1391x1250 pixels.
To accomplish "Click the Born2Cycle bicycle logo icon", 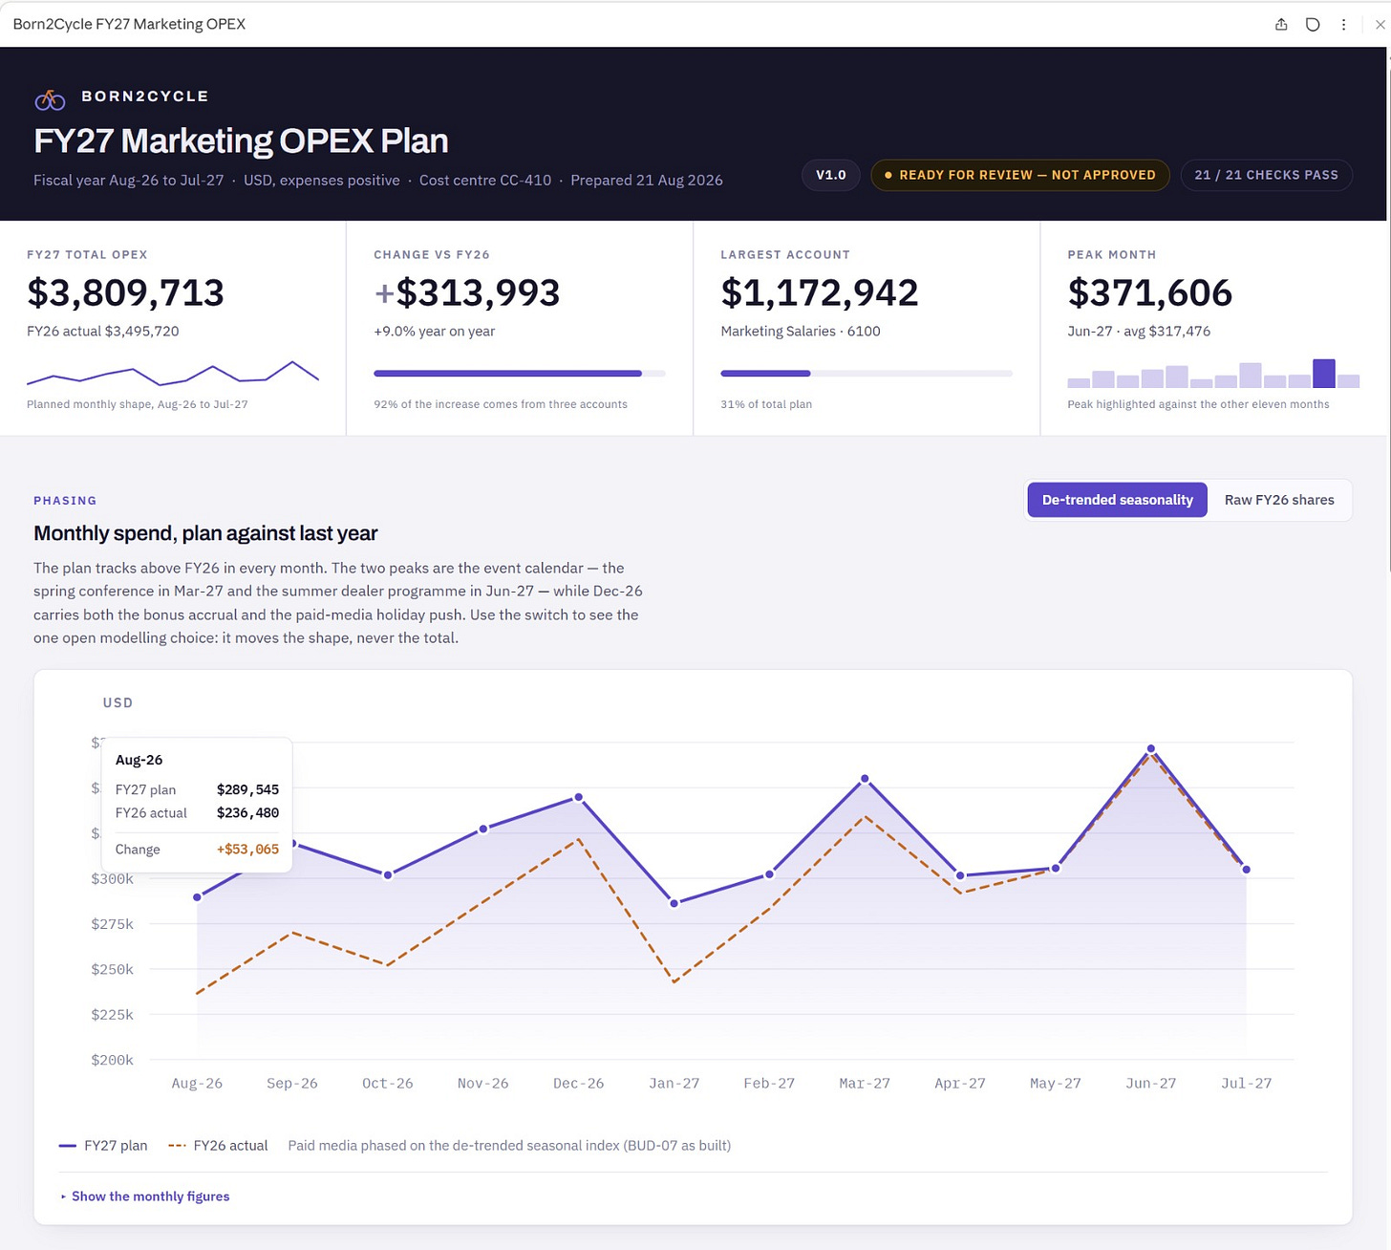I will [50, 99].
